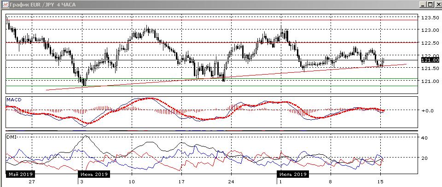Click the date label 8
The width and height of the screenshot is (442, 187).
[x=331, y=181]
